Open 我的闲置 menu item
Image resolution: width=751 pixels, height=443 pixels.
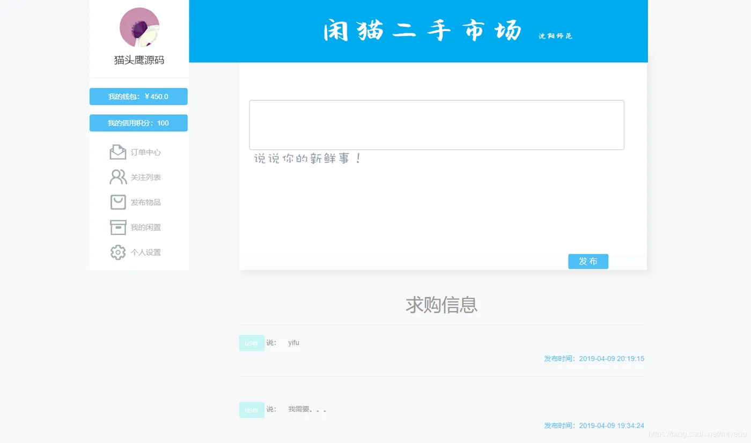(x=146, y=227)
